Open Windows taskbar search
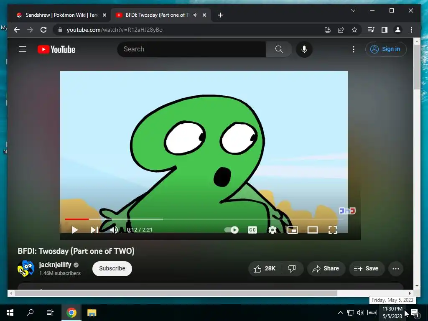 [30, 313]
